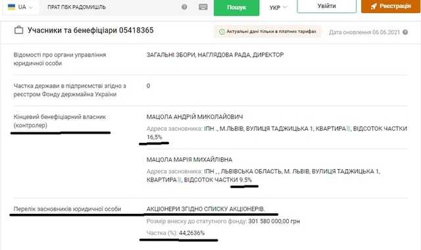
Task: Open the virtual keyboard icon in search field
Action: pyautogui.click(x=203, y=7)
